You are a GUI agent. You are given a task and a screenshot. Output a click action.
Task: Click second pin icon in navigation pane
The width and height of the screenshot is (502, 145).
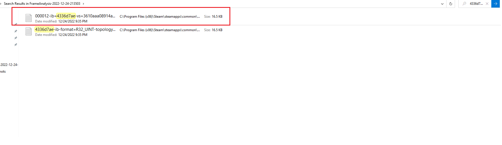16,31
